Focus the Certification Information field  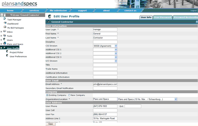point(105,77)
